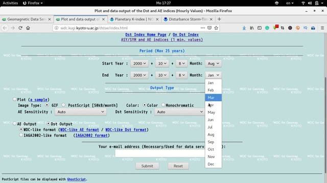Viewport: 327px width, 183px height.
Task: Open Start Month dropdown showing Aug
Action: pyautogui.click(x=213, y=64)
